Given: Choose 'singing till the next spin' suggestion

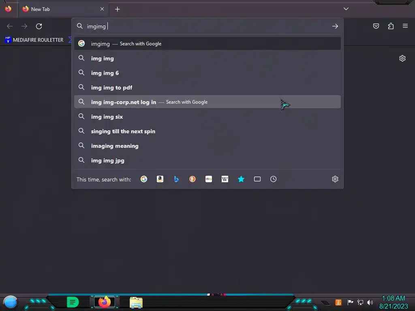Looking at the screenshot, I should (207, 131).
